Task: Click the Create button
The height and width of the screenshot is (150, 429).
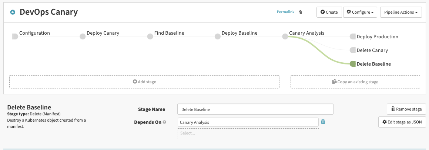Action: point(329,12)
